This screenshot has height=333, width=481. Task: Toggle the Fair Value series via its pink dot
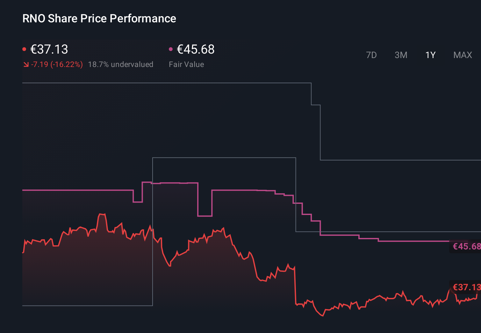(x=171, y=49)
